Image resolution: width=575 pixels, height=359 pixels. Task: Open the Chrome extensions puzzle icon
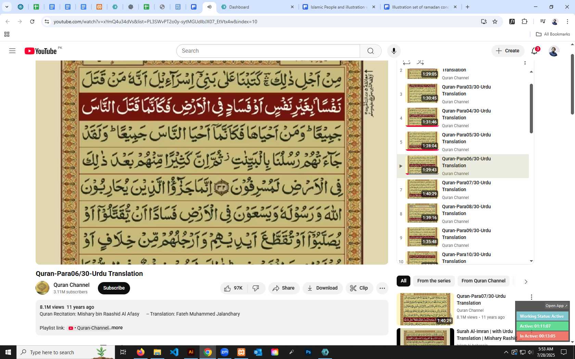pos(524,22)
